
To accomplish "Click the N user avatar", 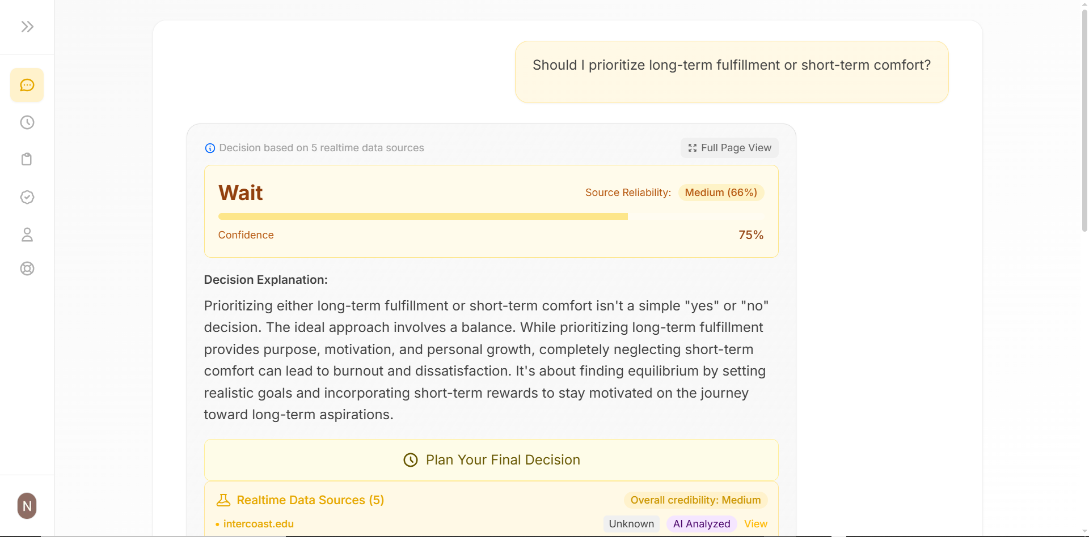I will 27,505.
